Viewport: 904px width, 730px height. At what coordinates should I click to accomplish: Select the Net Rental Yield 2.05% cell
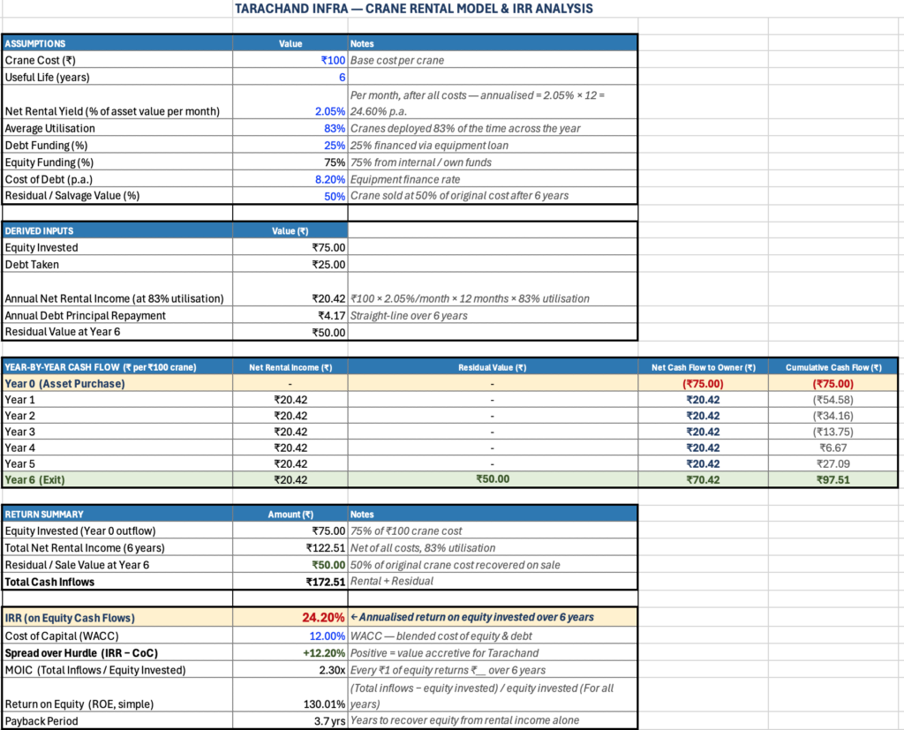click(329, 111)
